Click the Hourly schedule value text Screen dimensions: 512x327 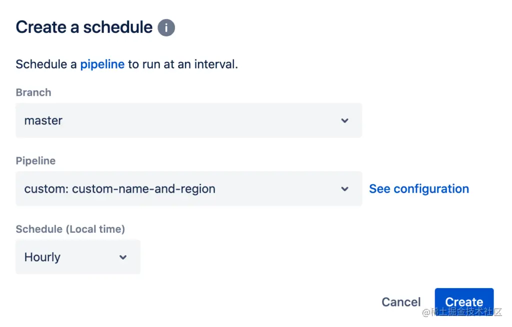[42, 257]
